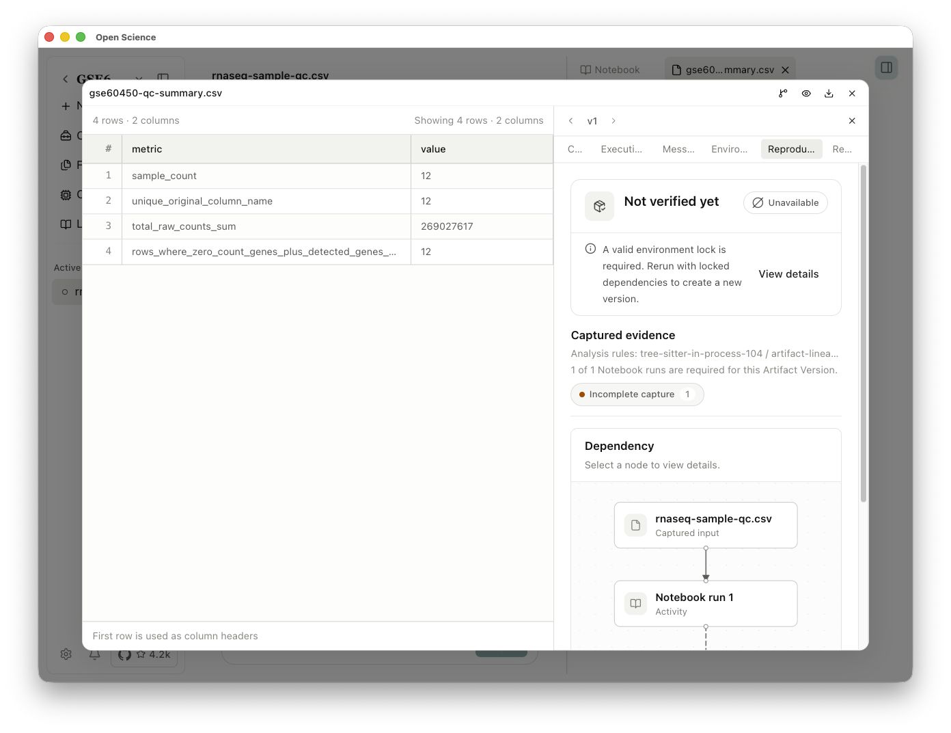Close the version details side panel

(852, 121)
